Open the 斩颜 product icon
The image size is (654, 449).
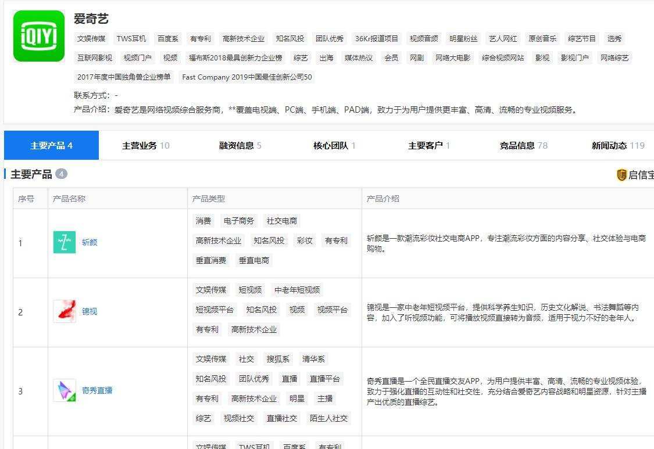coord(64,242)
